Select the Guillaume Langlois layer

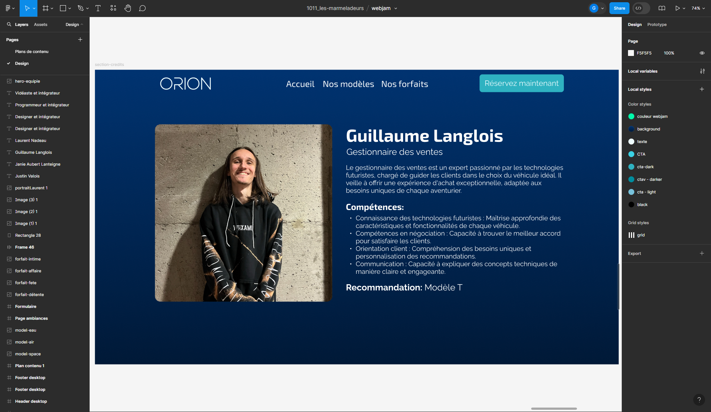click(33, 152)
